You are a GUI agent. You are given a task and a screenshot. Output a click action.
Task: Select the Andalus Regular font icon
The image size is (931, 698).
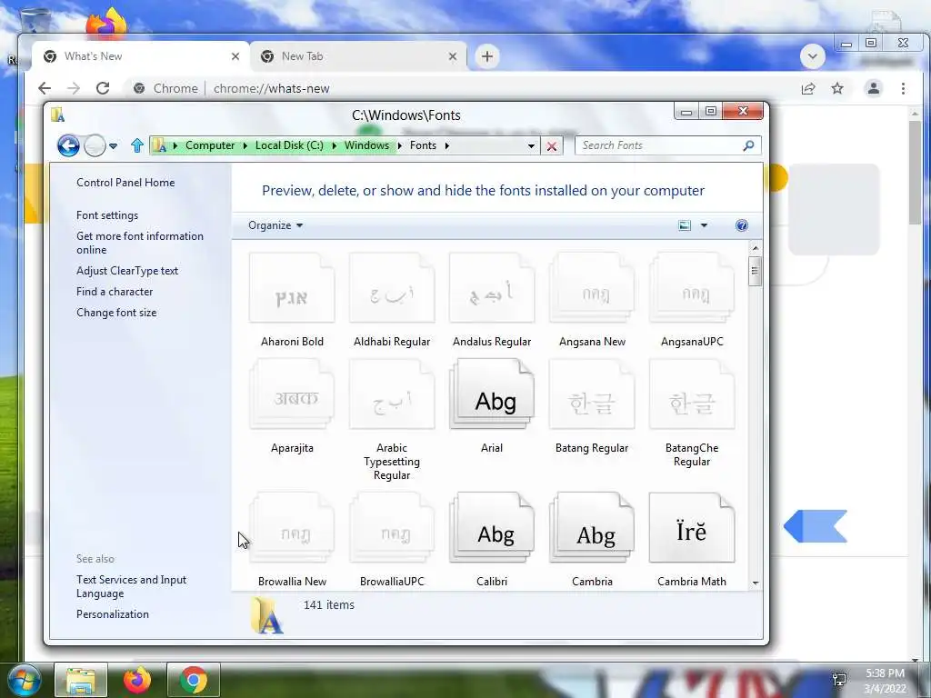point(492,288)
